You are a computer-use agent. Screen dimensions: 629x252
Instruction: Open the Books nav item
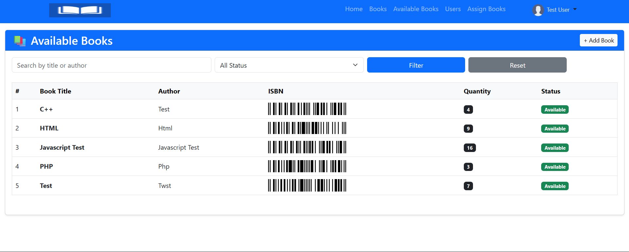click(378, 9)
